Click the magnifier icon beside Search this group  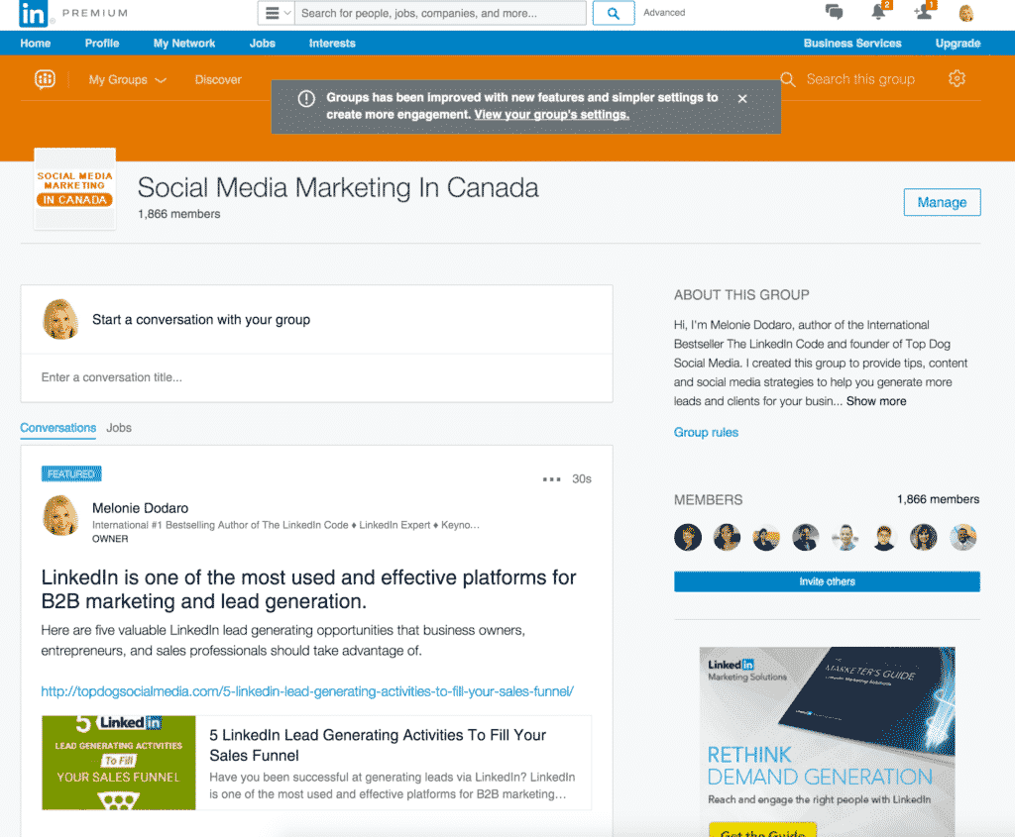coord(788,79)
